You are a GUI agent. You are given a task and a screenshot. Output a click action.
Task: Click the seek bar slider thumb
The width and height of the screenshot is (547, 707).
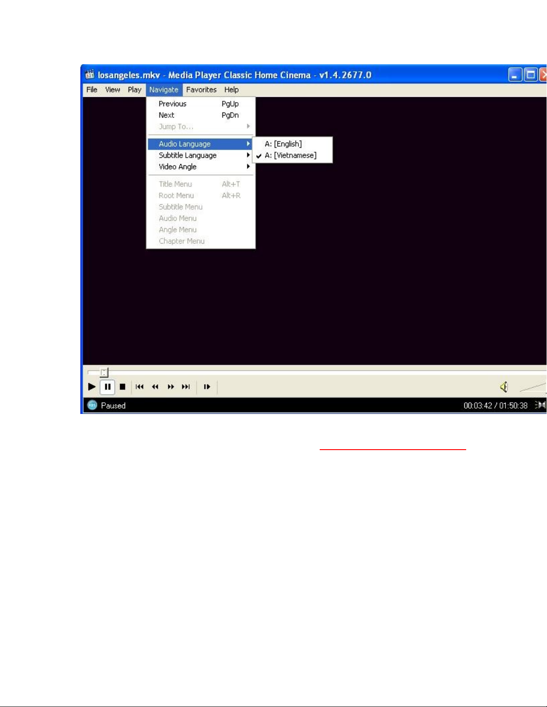(104, 372)
